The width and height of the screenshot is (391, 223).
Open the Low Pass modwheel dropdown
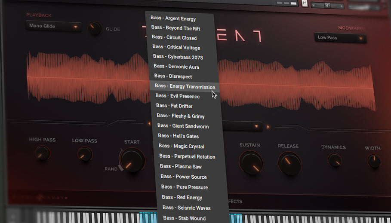click(x=340, y=38)
